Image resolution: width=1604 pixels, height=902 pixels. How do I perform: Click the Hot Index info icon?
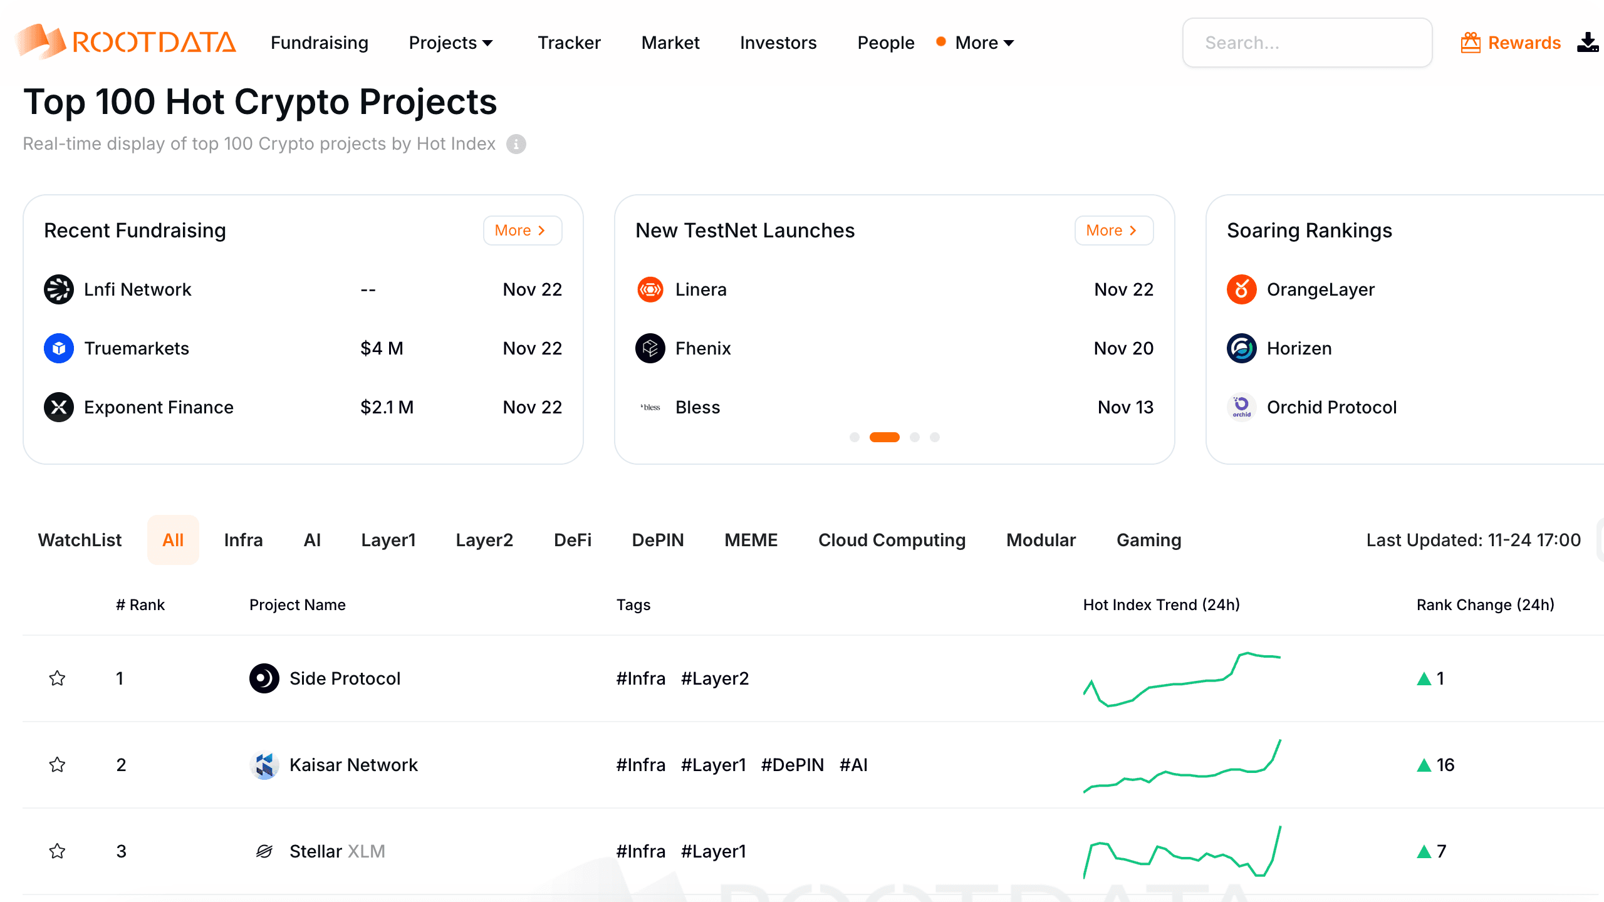click(x=516, y=144)
